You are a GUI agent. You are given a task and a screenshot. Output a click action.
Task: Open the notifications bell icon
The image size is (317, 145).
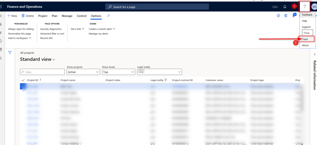click(285, 7)
